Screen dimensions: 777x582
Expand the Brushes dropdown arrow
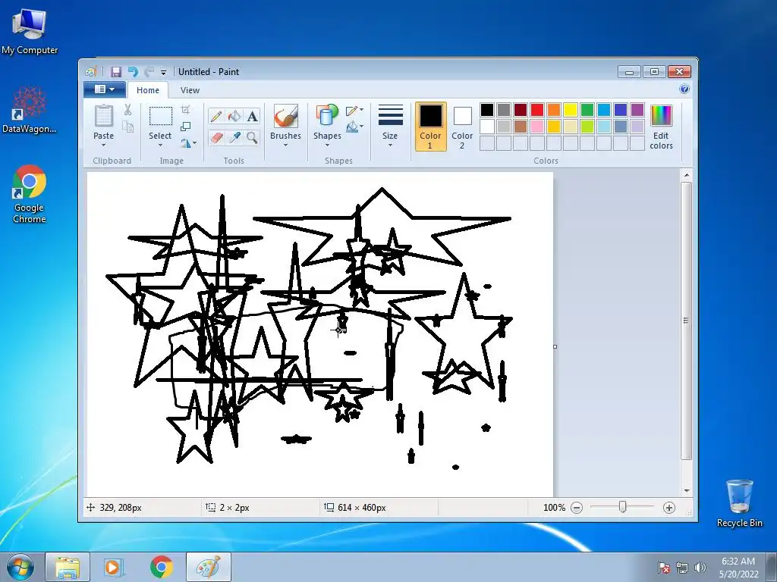tap(285, 145)
